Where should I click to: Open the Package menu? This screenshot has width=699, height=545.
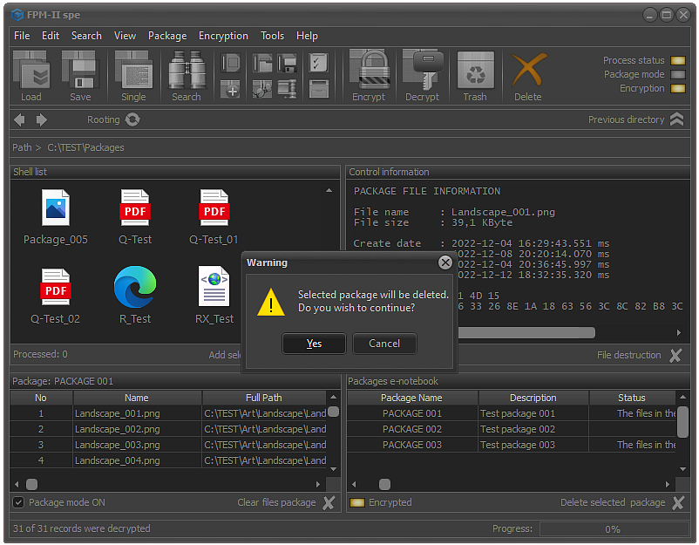click(x=167, y=36)
